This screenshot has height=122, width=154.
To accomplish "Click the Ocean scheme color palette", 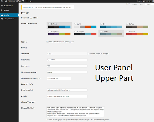I will point(111,34).
